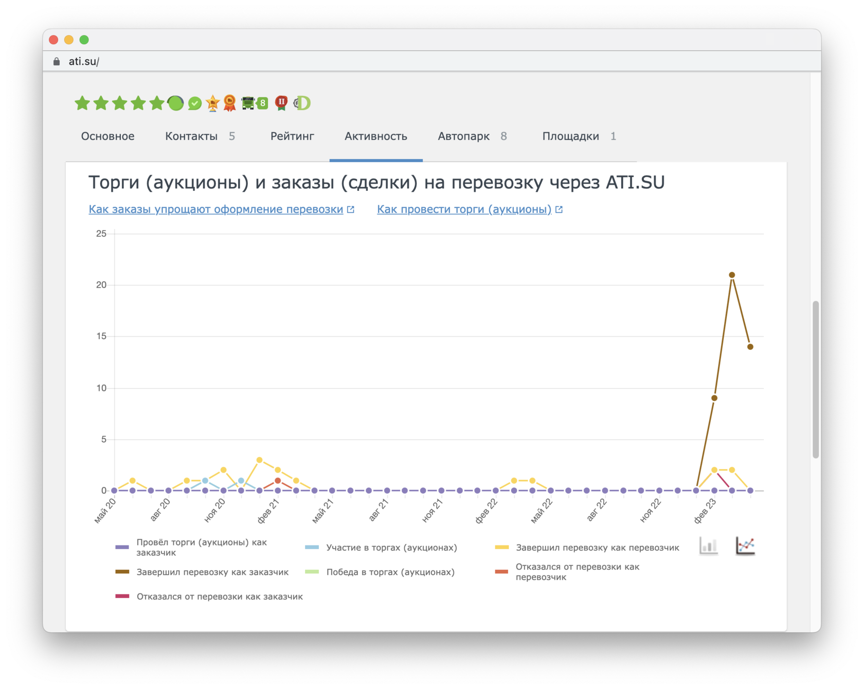The width and height of the screenshot is (864, 689).
Task: Click the фев 23 axis label
Action: [706, 510]
